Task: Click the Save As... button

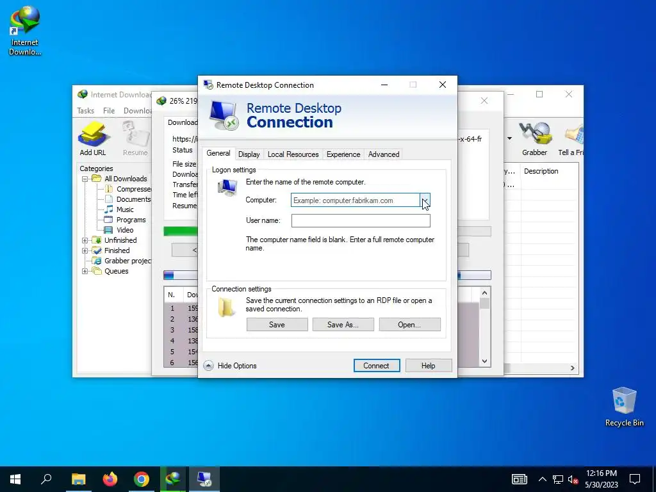Action: (343, 325)
